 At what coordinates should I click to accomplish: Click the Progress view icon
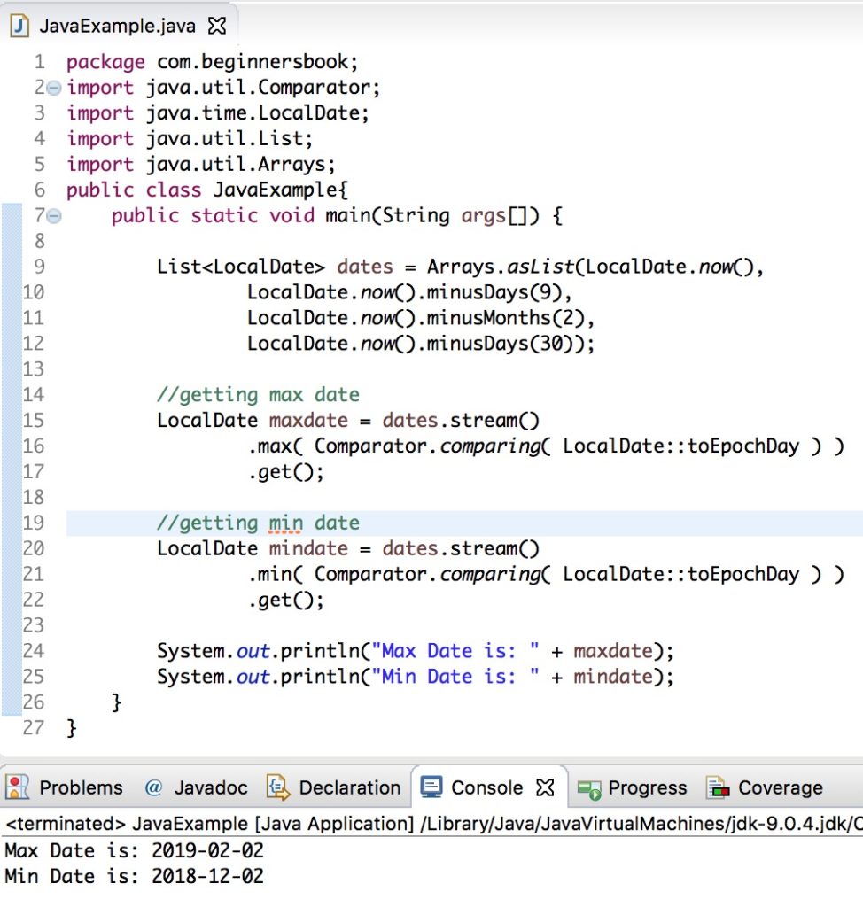[587, 787]
